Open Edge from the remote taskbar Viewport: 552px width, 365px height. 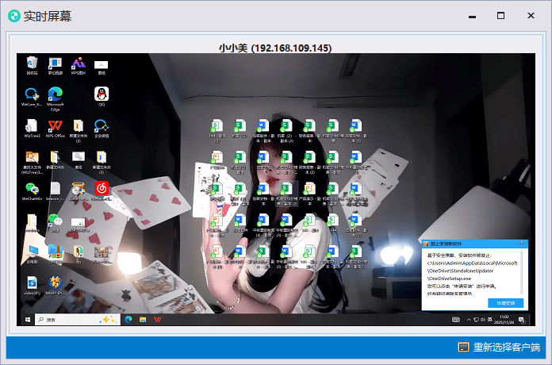click(x=128, y=319)
